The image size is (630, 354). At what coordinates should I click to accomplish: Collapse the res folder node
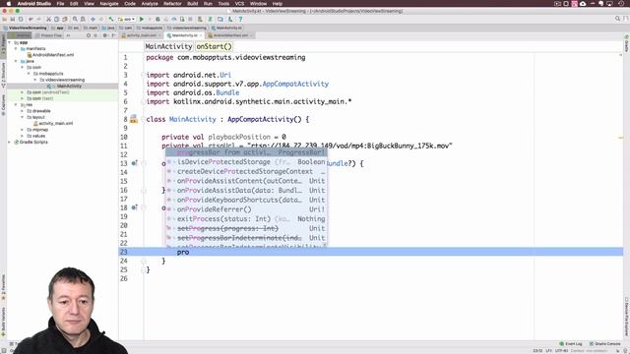16,105
